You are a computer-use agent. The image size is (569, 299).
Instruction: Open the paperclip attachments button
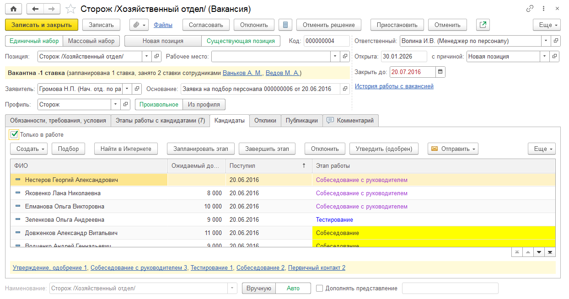139,25
